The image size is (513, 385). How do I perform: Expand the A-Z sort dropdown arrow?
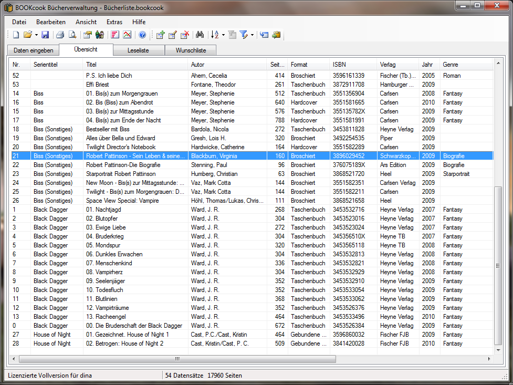coord(223,35)
